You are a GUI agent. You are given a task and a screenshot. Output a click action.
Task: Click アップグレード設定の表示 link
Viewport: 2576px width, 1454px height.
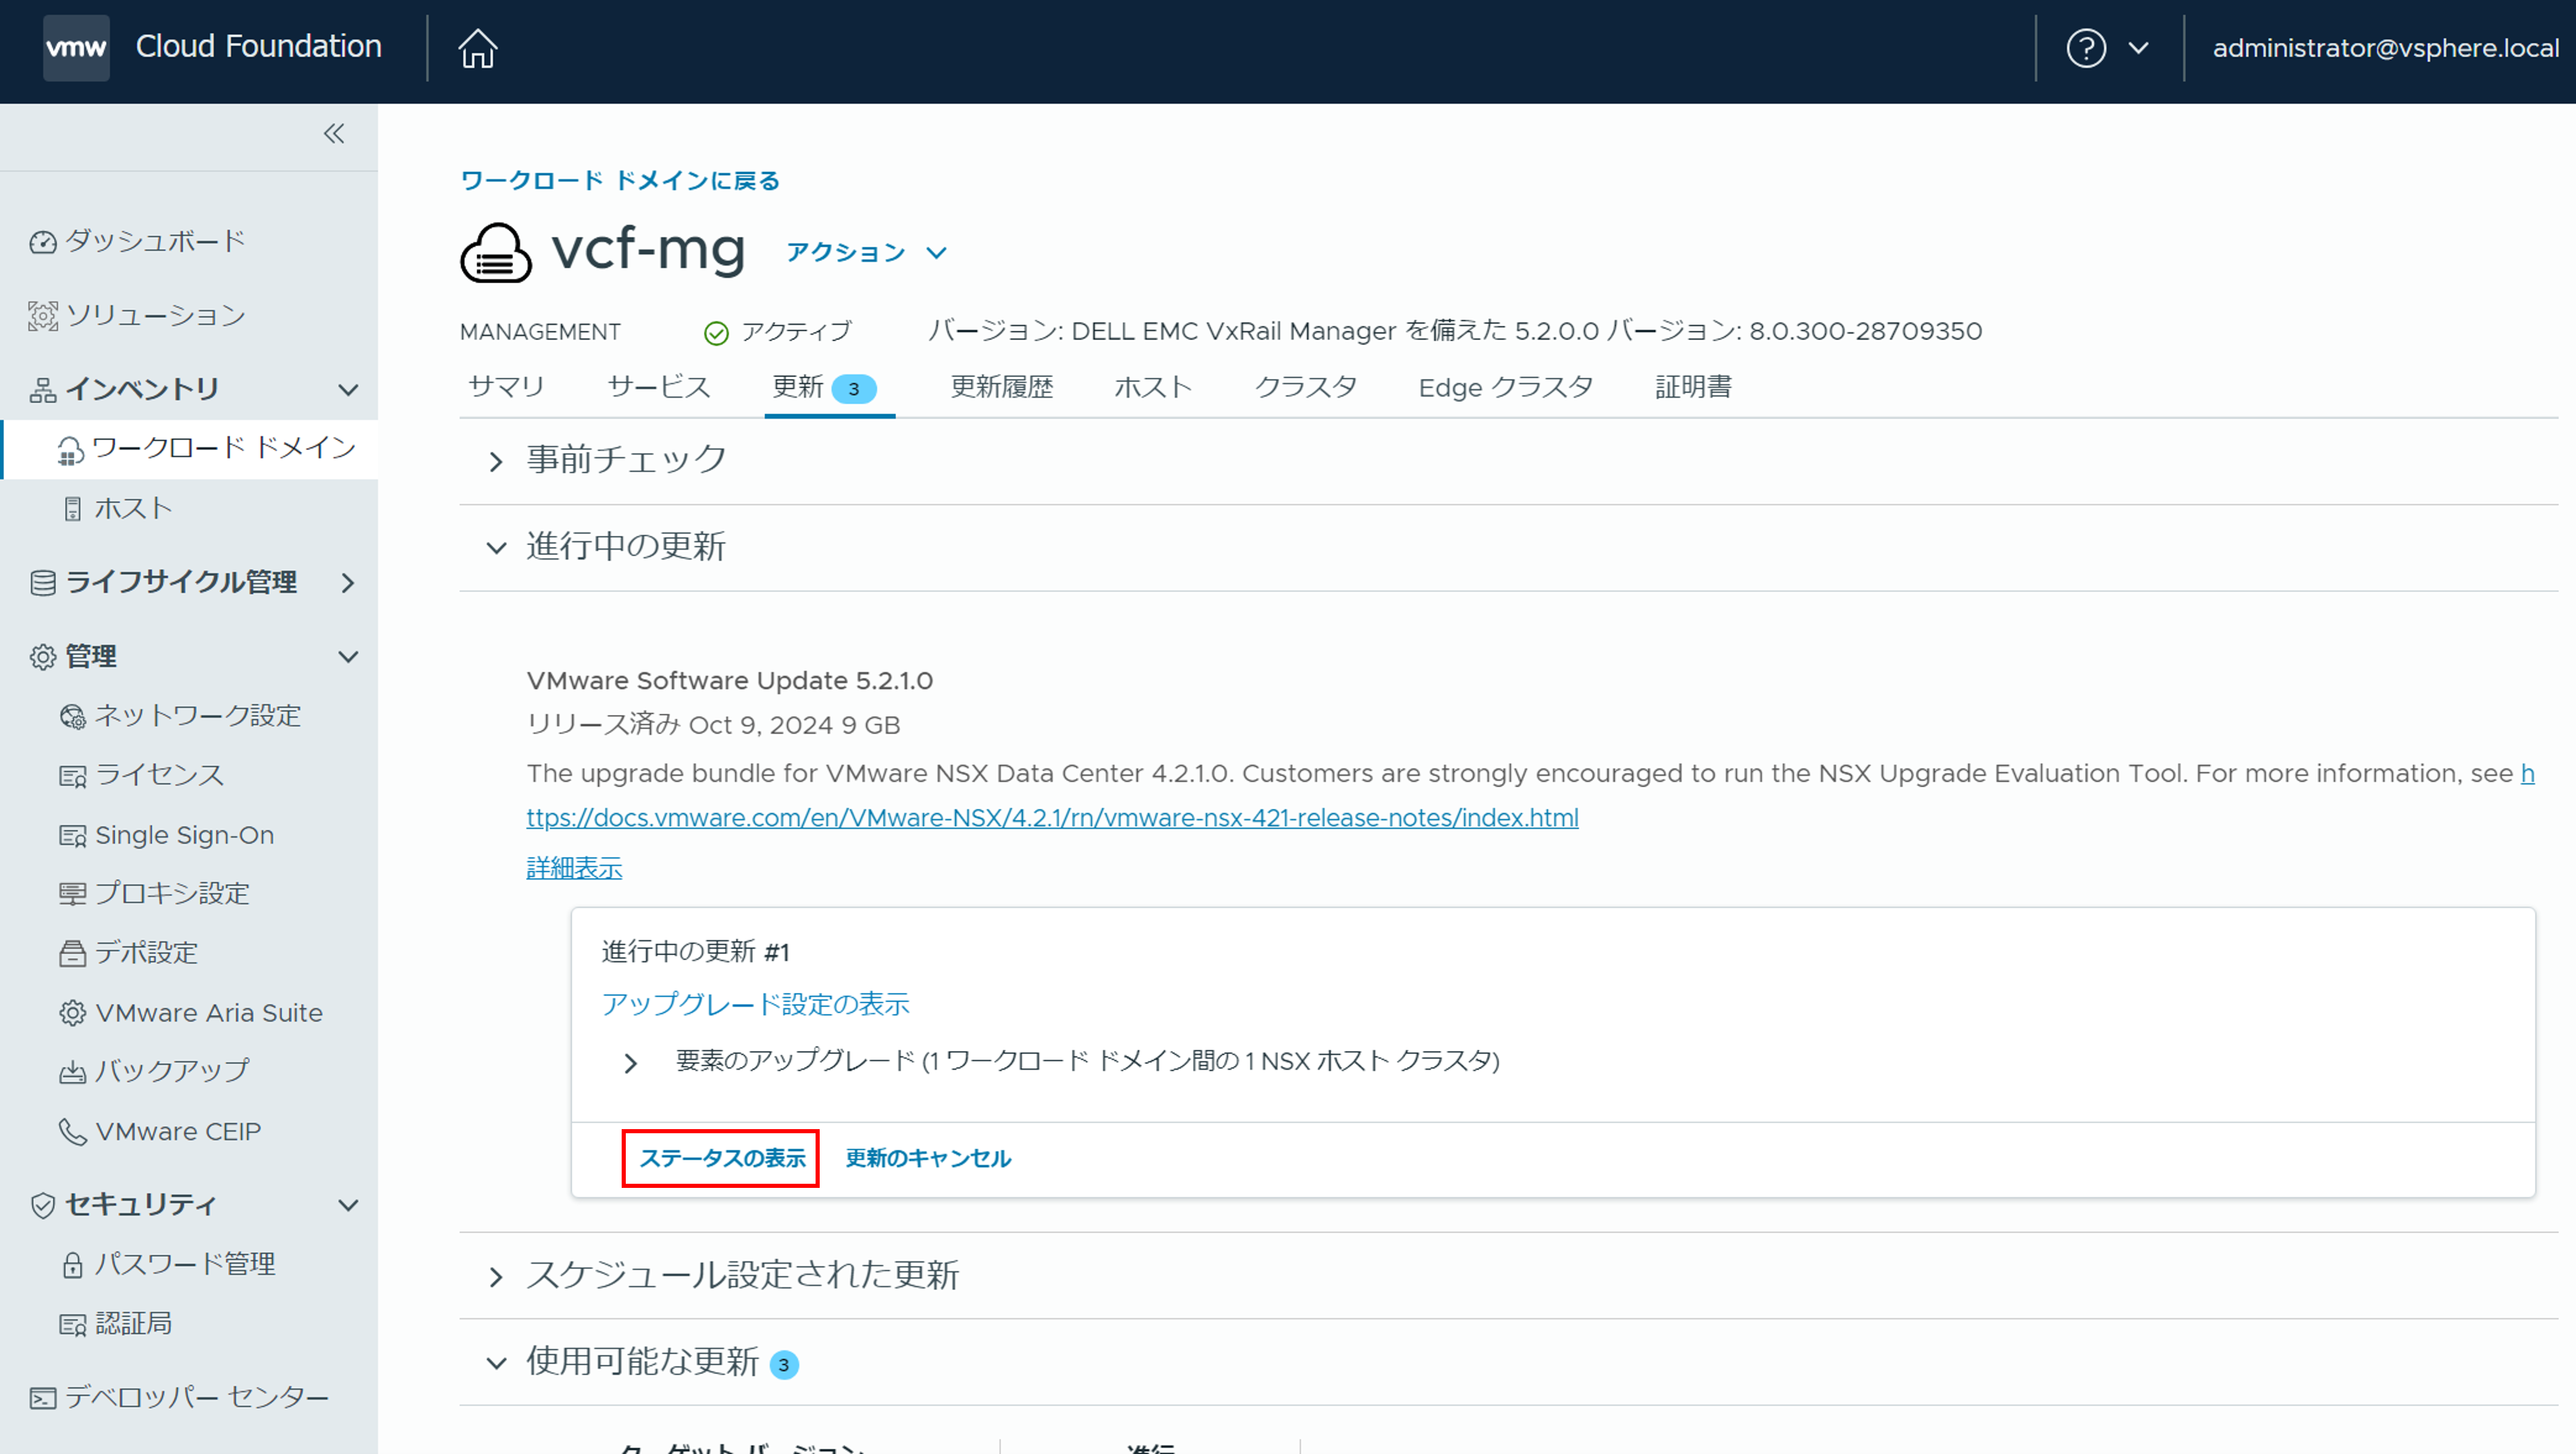755,1004
